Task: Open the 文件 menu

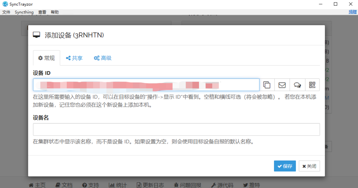Action: tap(6, 12)
